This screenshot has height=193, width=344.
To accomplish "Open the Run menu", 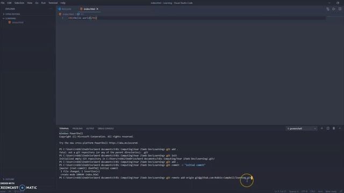I will [44, 3].
